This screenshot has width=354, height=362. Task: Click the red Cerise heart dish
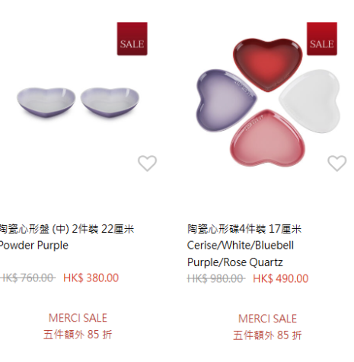268,65
